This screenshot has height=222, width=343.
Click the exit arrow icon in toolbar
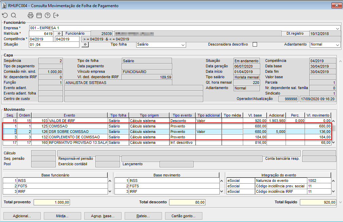coord(56,15)
